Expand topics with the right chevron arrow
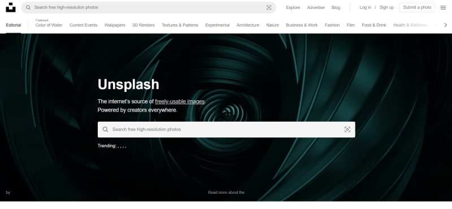 click(x=445, y=25)
